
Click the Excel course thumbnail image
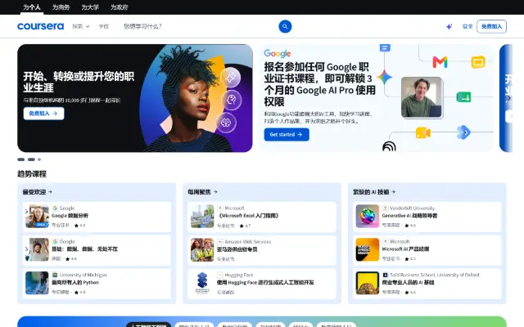[x=202, y=217]
